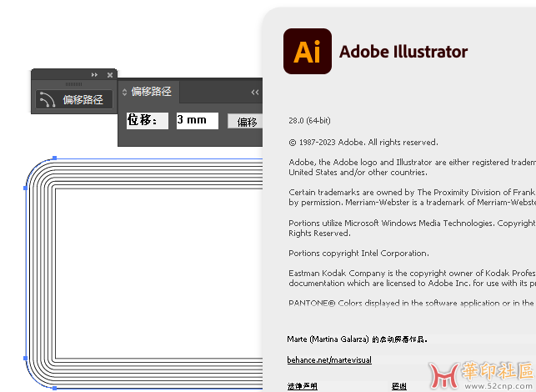Click the Portions copyright Intel Corporation line
Viewport: 536px width, 392px height.
(x=358, y=253)
